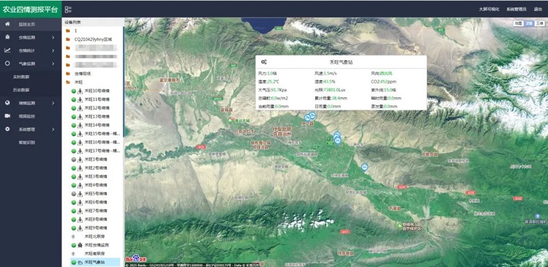Collapse the 禾旺 folder in device list
This screenshot has height=267, width=548.
point(68,82)
